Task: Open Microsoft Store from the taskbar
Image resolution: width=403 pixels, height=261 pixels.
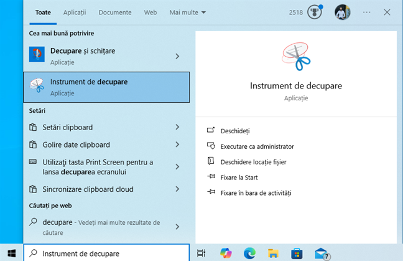Action: (x=297, y=253)
